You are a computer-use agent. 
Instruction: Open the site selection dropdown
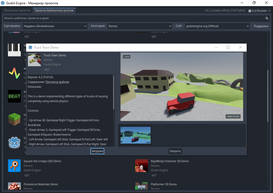point(217,26)
